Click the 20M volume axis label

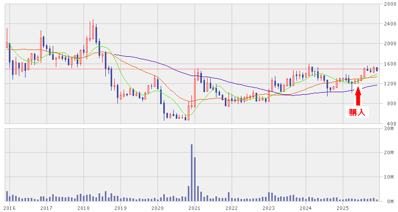389,153
